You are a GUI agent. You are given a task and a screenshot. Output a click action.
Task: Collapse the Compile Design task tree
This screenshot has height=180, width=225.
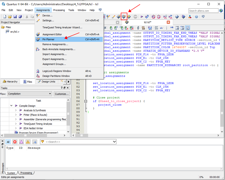[x=11, y=106]
